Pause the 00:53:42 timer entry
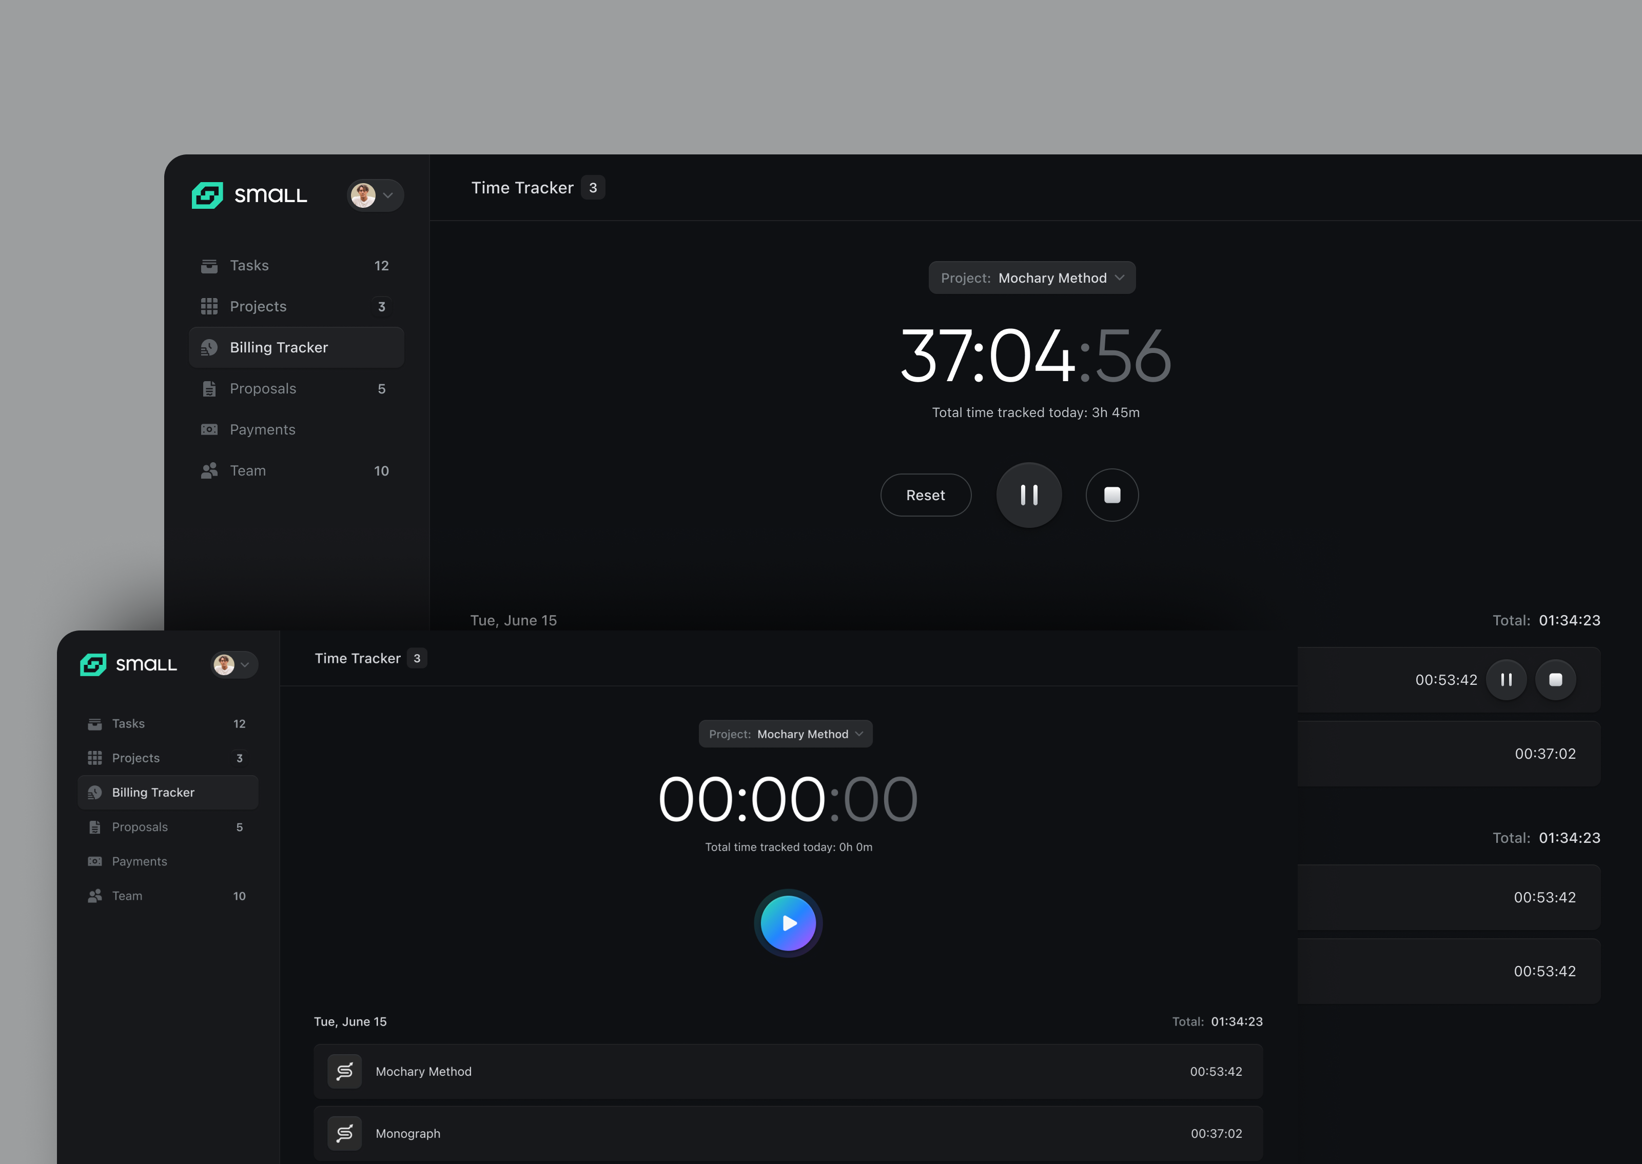 tap(1507, 680)
